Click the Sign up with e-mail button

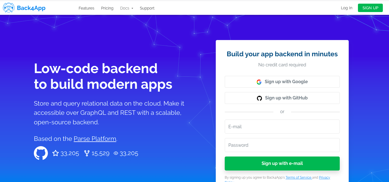(282, 164)
